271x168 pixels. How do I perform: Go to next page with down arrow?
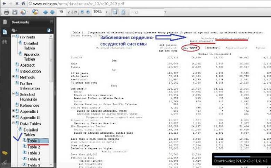[x=52, y=12]
